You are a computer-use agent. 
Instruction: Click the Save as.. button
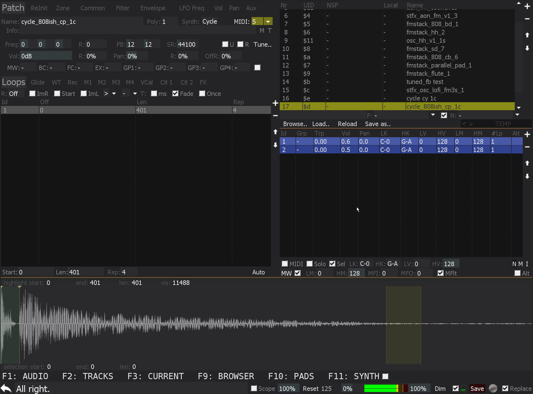(x=378, y=124)
